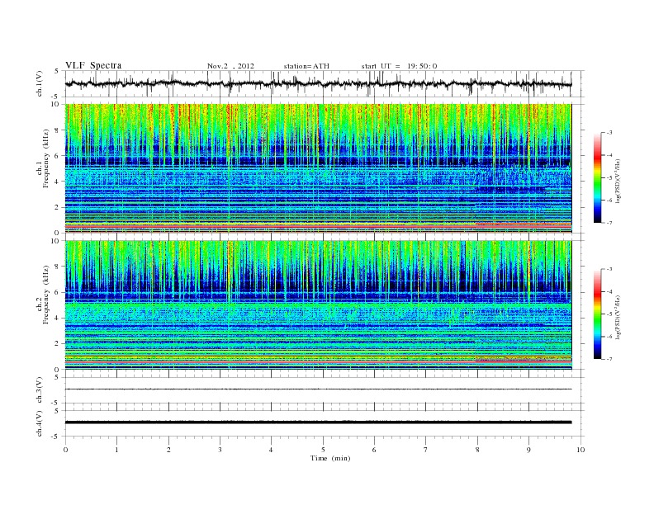Click time axis tick label "6"
The width and height of the screenshot is (654, 505).
tap(374, 450)
